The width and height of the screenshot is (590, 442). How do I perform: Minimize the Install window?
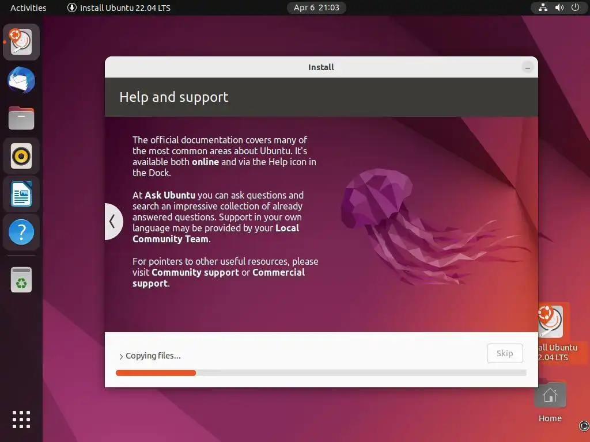[x=528, y=68]
